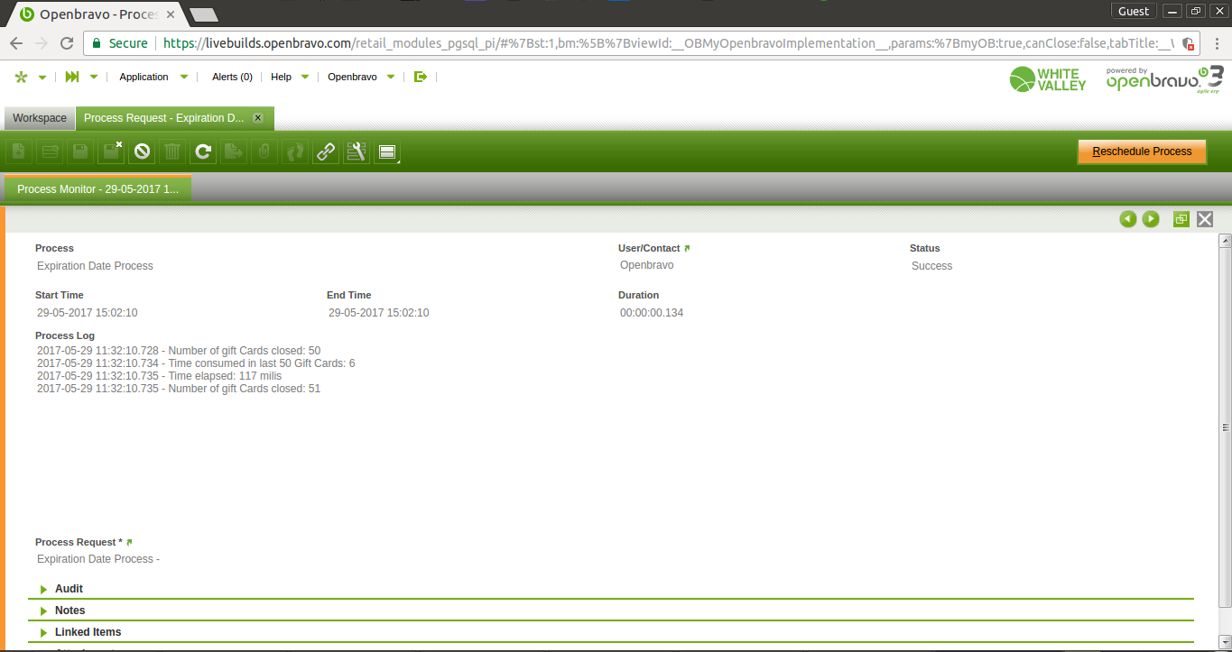The height and width of the screenshot is (652, 1232).
Task: Open the Application menu
Action: tap(144, 77)
